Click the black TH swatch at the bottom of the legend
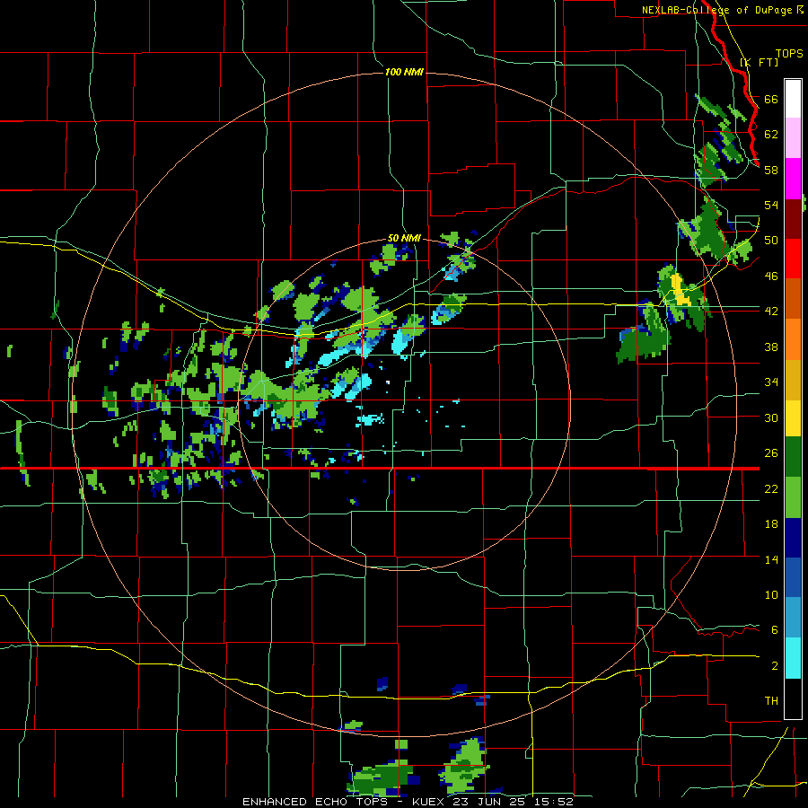The height and width of the screenshot is (808, 808). click(793, 698)
